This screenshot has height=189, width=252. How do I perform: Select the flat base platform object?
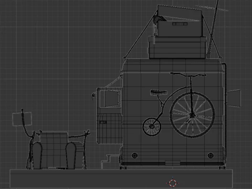121,178
